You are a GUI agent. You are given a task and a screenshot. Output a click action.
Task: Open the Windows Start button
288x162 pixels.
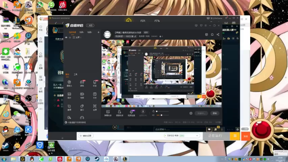pyautogui.click(x=4, y=159)
